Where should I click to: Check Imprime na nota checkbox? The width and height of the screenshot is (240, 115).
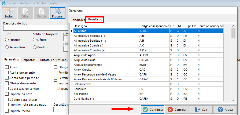pyautogui.click(x=7, y=94)
